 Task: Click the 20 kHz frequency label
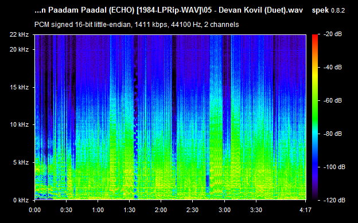pos(19,49)
